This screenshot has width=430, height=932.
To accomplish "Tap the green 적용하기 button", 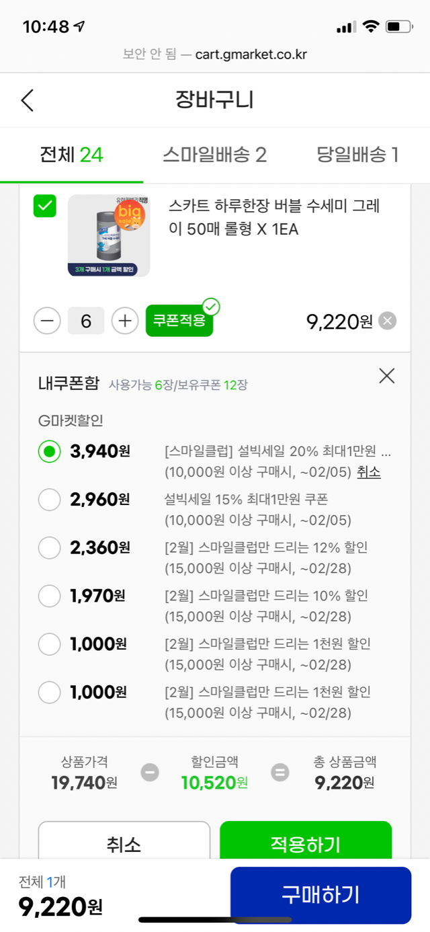I will coord(306,844).
